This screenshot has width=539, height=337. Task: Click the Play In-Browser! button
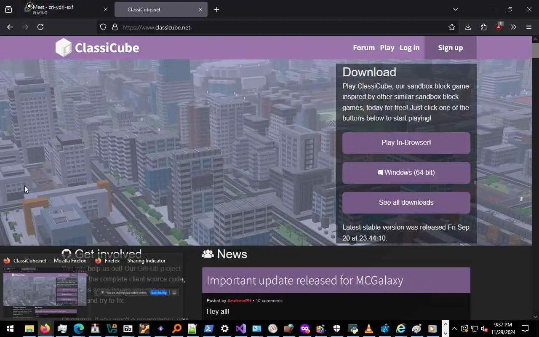(406, 143)
